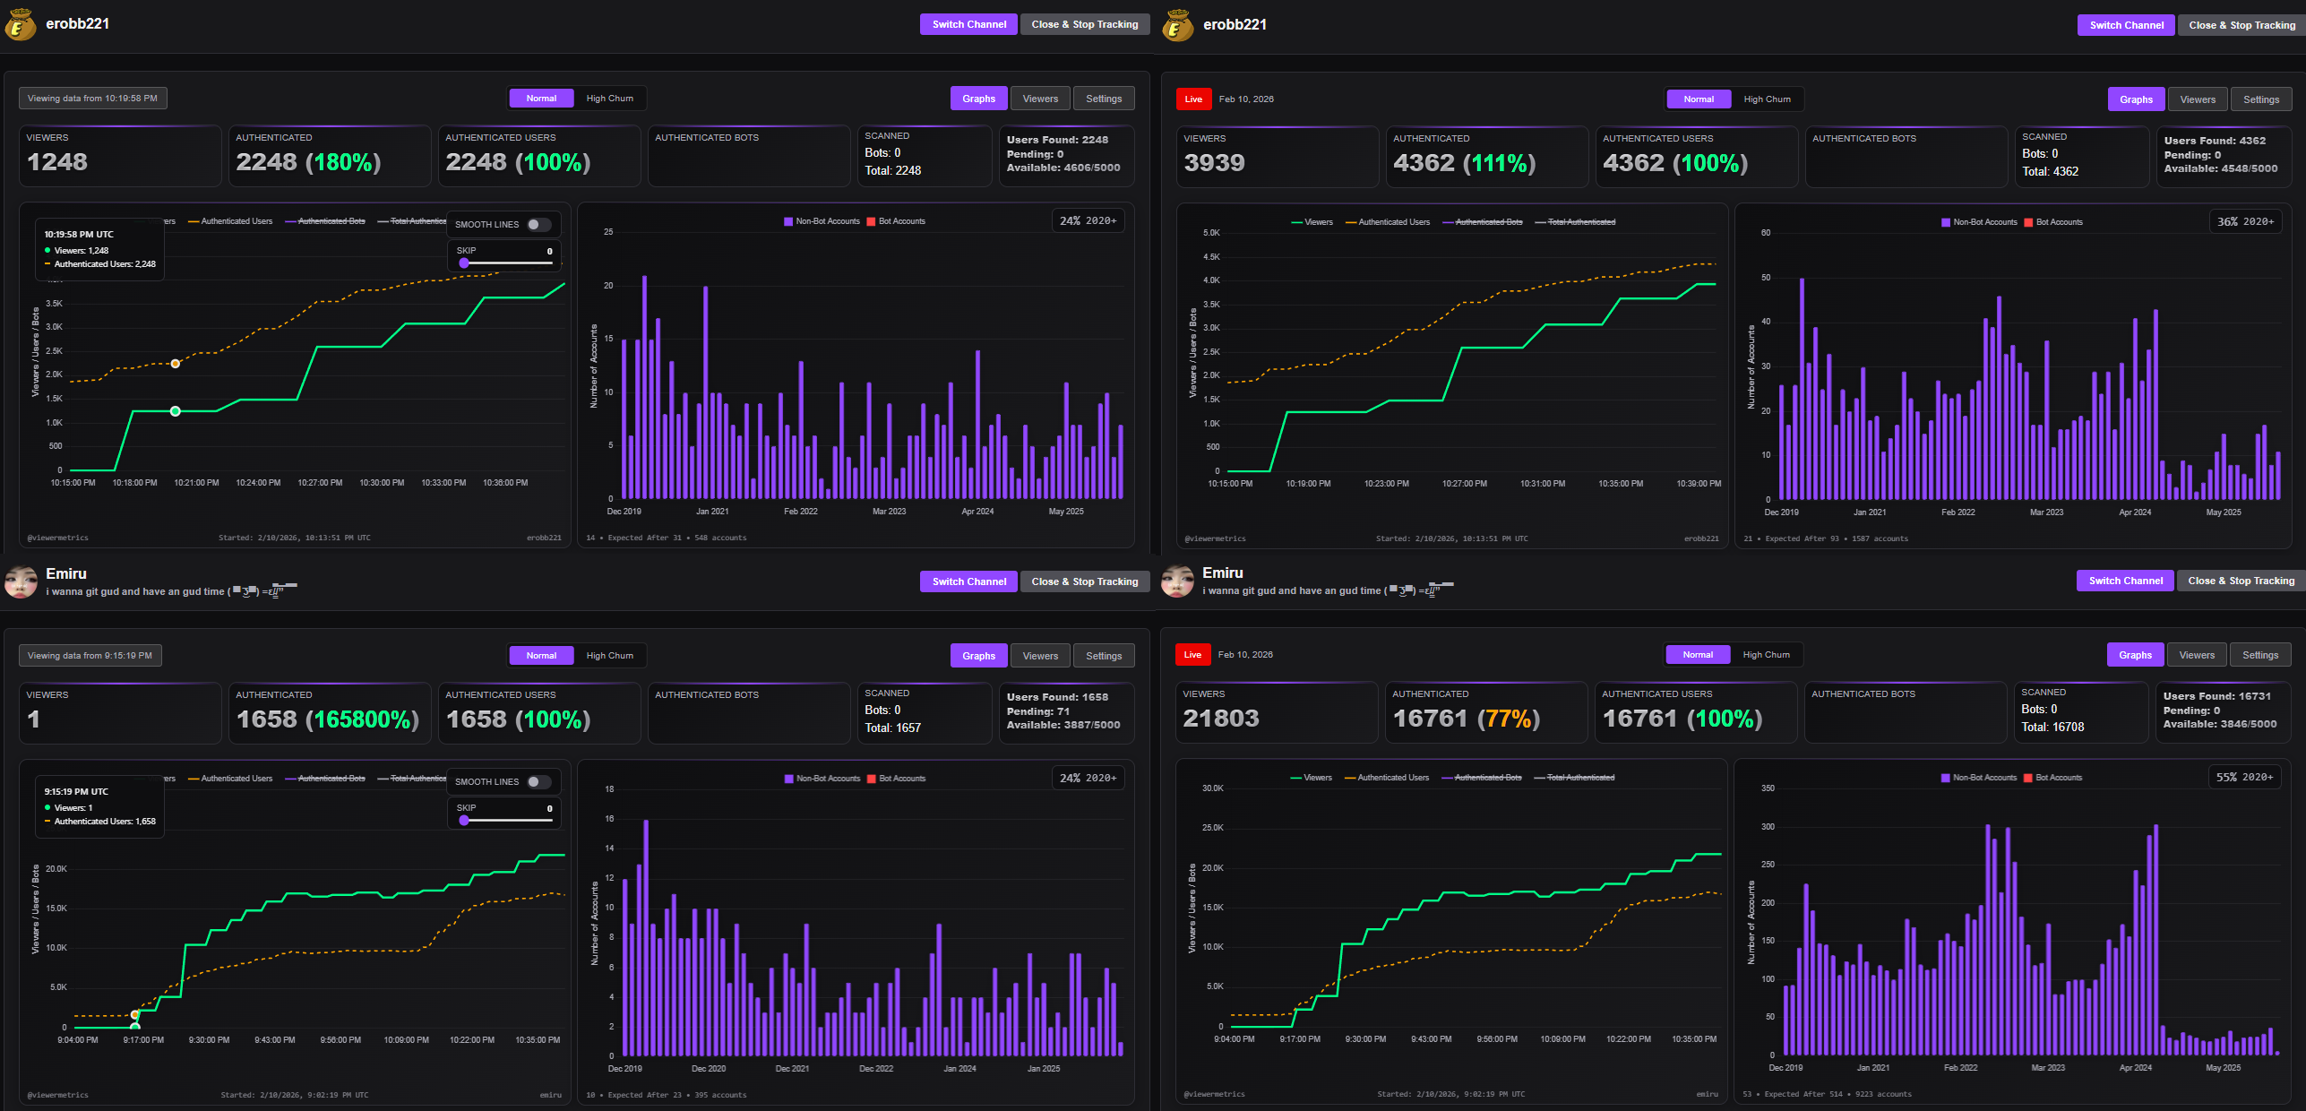
Task: Click struck-through Authenticated Bots legend in live erobb221 graph
Action: click(x=1488, y=222)
